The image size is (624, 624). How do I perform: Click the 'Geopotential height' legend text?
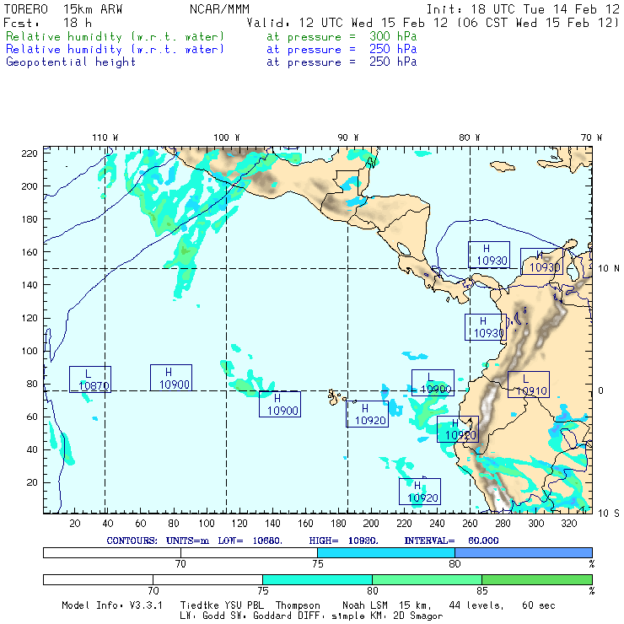point(71,62)
